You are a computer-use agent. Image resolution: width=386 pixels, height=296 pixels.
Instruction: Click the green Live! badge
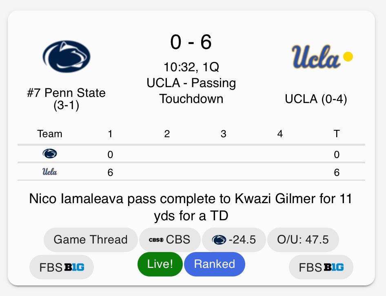pos(160,264)
